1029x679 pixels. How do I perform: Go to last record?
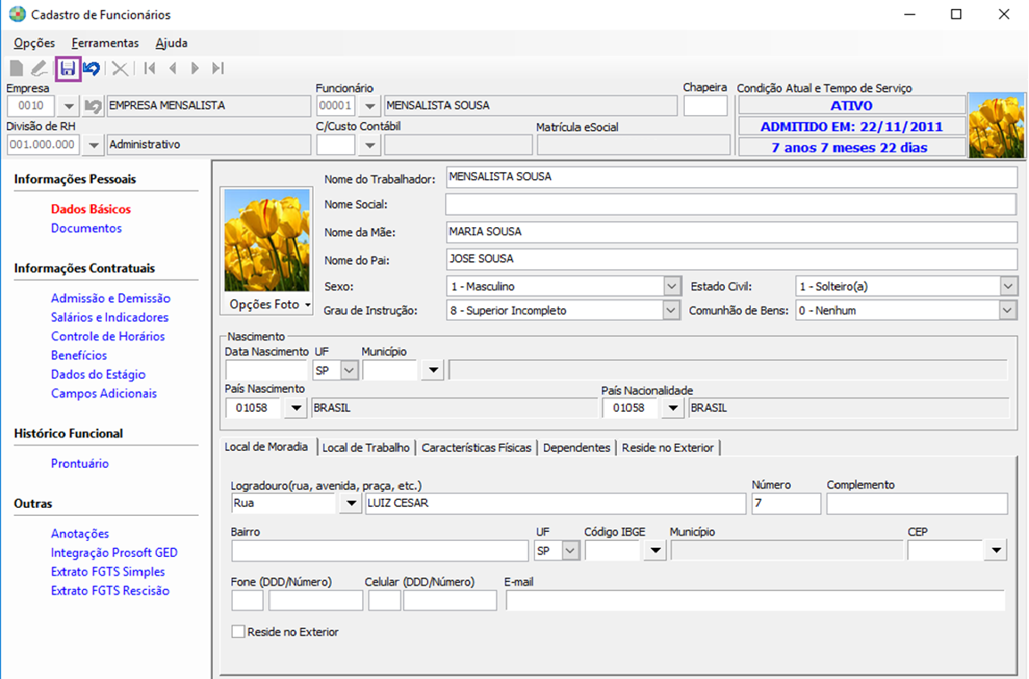218,69
